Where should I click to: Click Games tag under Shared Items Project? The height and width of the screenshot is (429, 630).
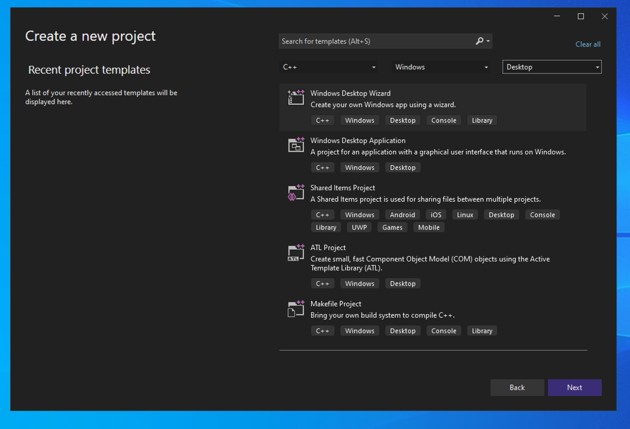tap(392, 227)
